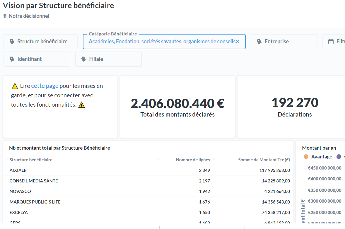Image resolution: width=345 pixels, height=229 pixels.
Task: Toggle the Avantage series in the legend
Action: (321, 157)
